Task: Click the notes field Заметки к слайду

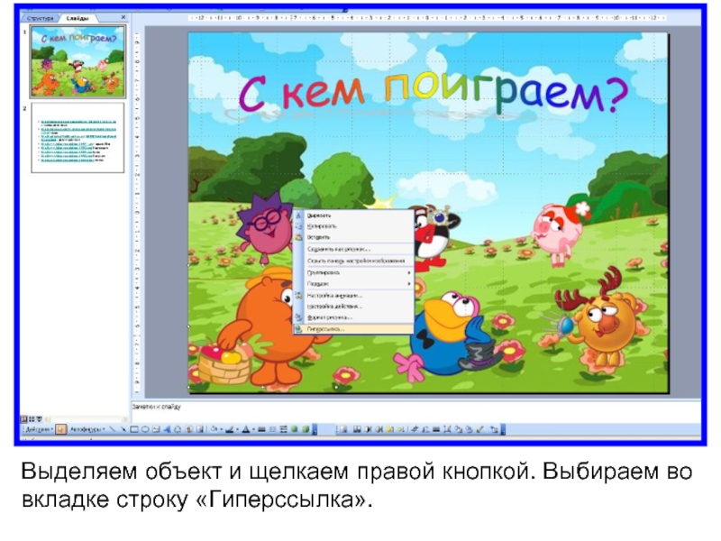Action: (416, 412)
